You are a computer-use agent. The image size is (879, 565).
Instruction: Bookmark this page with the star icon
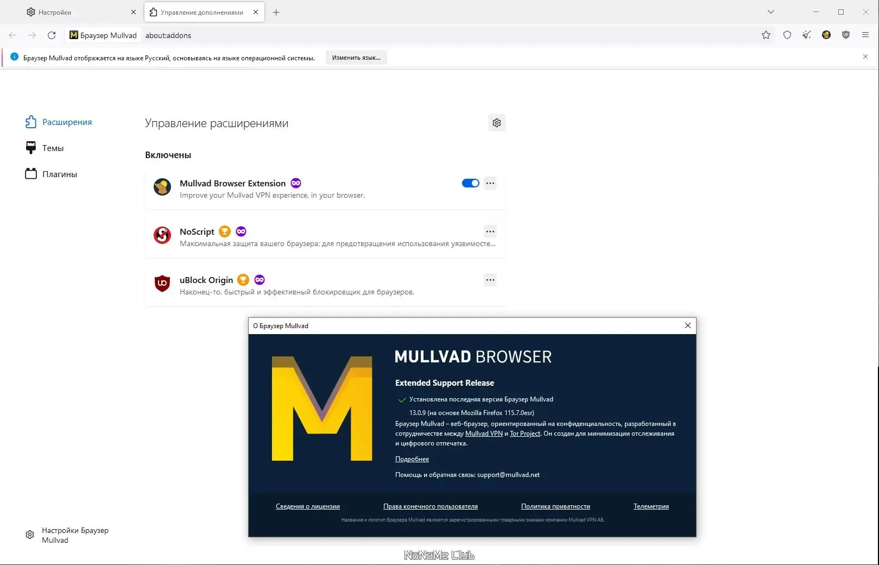[x=766, y=35]
